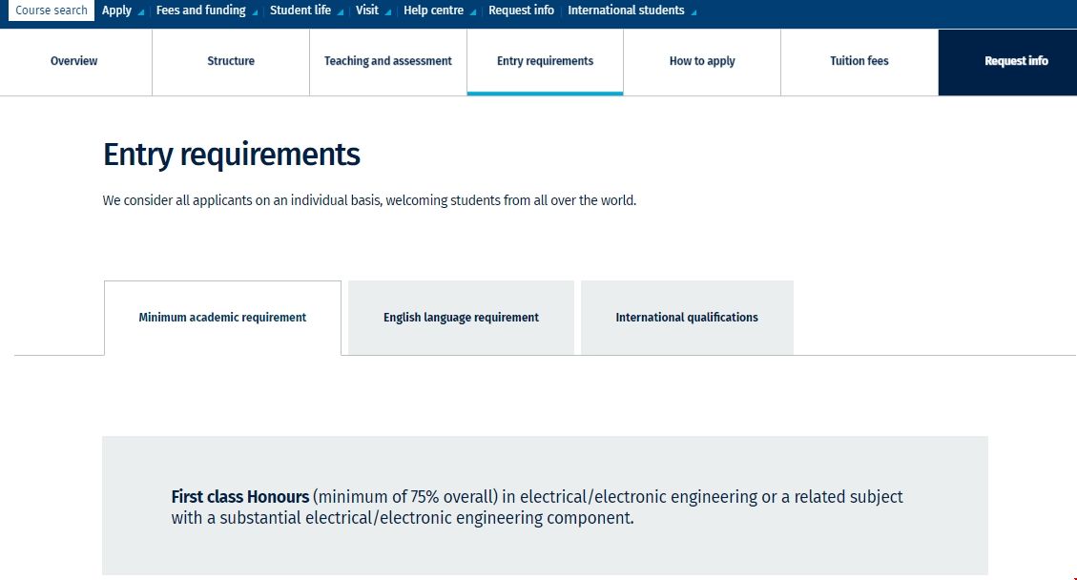Click the First class Honours requirement box
The width and height of the screenshot is (1077, 580).
tap(545, 507)
